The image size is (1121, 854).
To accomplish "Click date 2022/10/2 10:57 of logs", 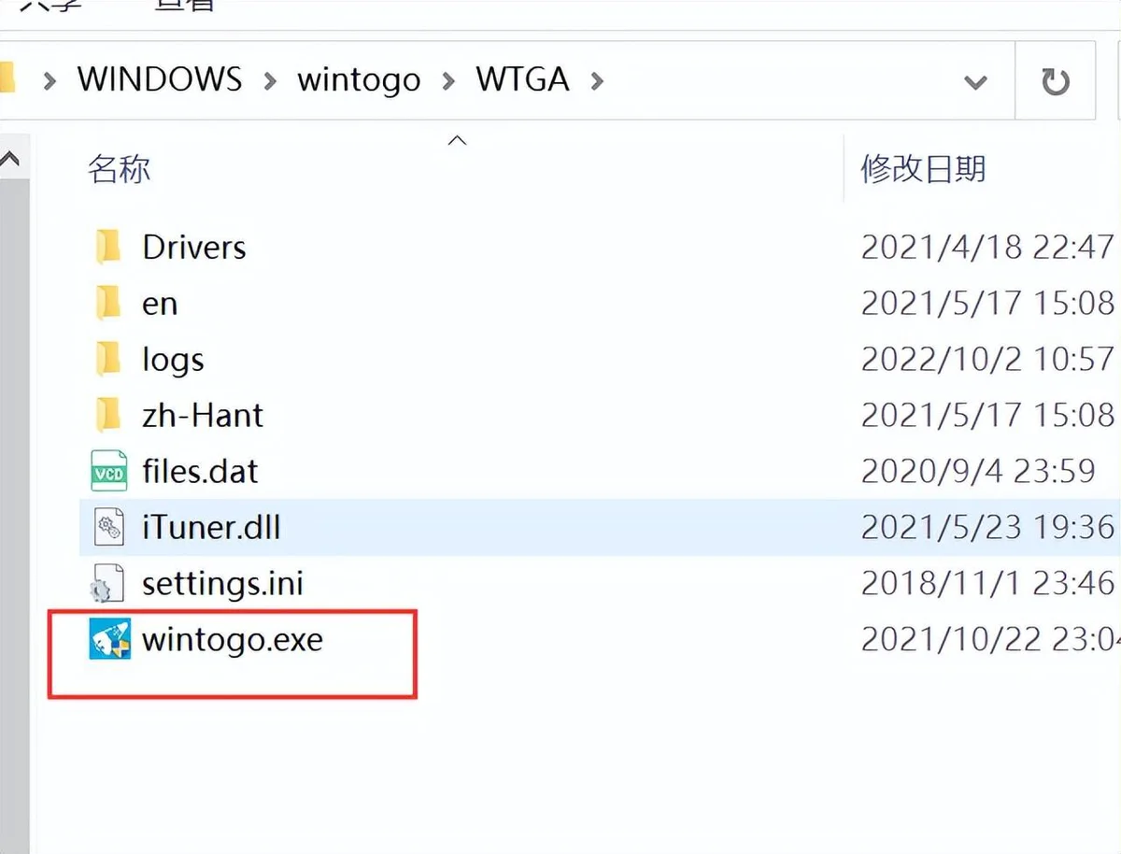I will [987, 360].
